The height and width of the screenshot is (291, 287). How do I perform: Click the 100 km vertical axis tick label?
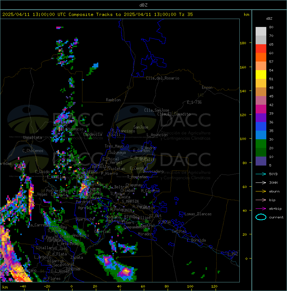pos(243,139)
